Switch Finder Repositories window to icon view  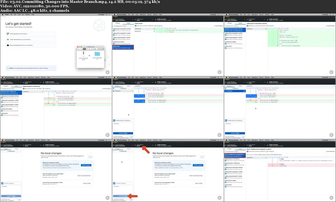click(x=85, y=49)
